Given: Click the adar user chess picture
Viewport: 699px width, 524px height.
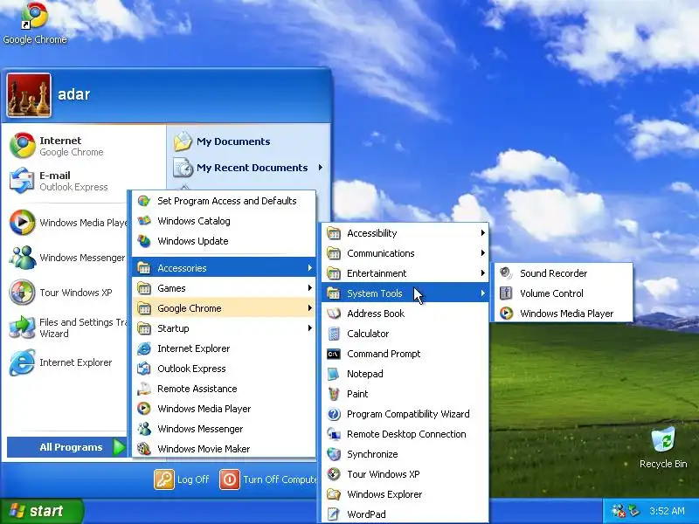Looking at the screenshot, I should [29, 95].
